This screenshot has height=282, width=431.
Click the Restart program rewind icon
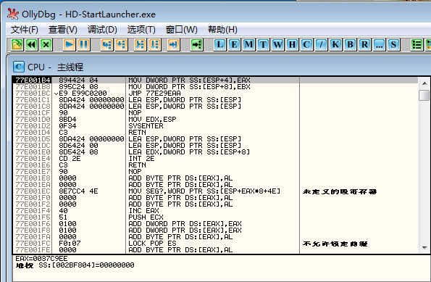click(32, 44)
